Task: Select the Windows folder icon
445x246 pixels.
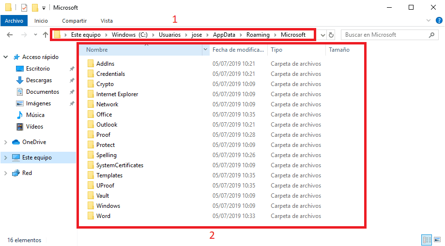Action: 91,206
